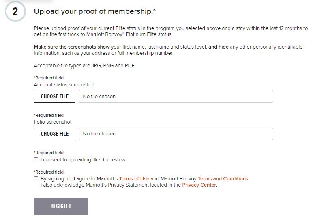Click Choose File for Account status screenshot

click(55, 96)
